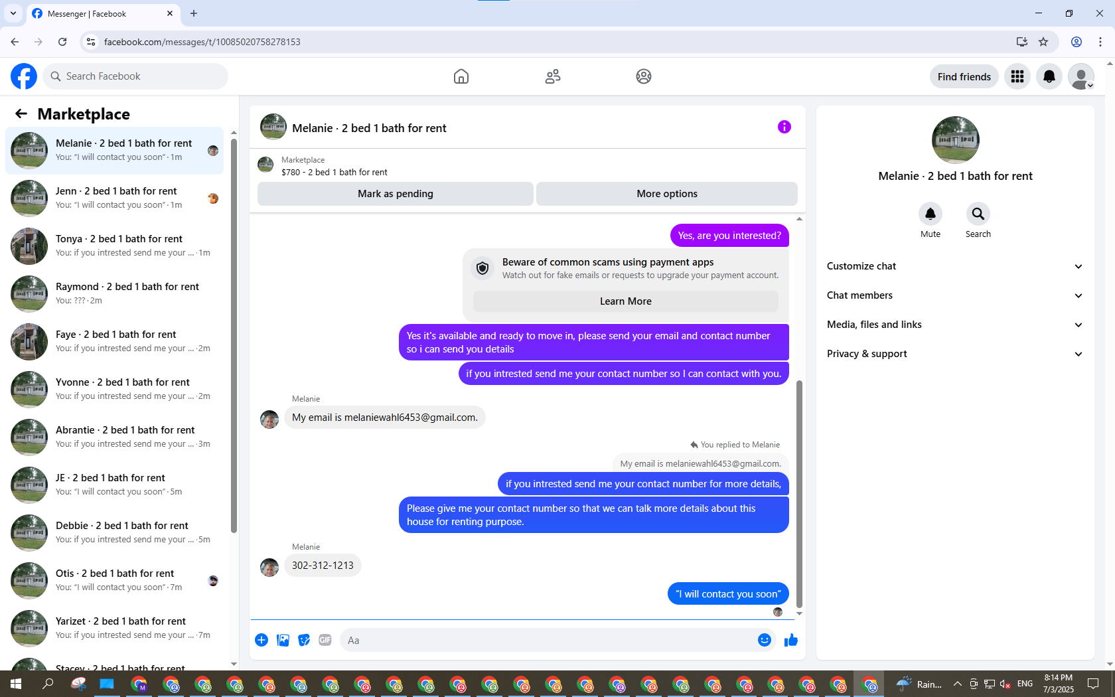The image size is (1115, 697).
Task: Click the Marketplace back arrow
Action: pyautogui.click(x=21, y=114)
